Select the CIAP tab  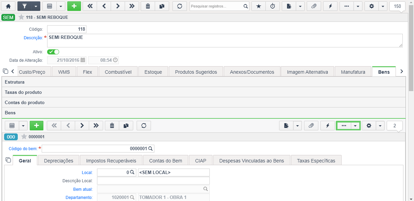coord(201,160)
